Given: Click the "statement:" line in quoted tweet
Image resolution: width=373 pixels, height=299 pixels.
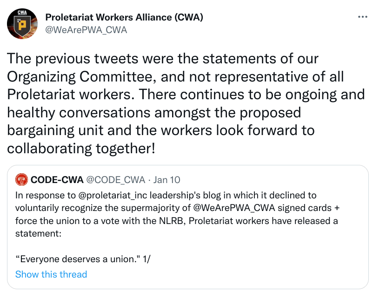Looking at the screenshot, I should click(38, 233).
